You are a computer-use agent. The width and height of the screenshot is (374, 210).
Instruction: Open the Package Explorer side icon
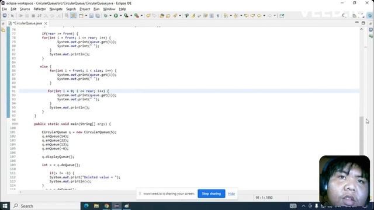[3, 30]
